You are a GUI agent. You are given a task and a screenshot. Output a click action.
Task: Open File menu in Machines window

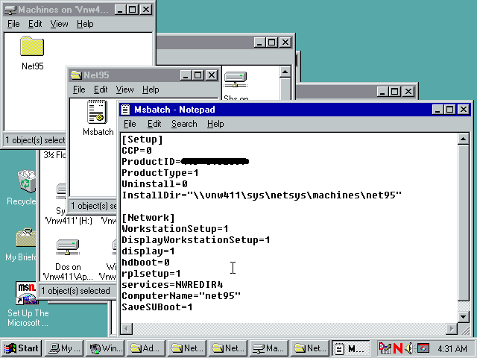coord(13,24)
